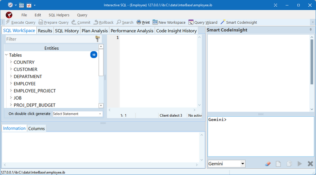Open the SQL Helpers menu
Viewport: 316px width, 175px height.
59,15
